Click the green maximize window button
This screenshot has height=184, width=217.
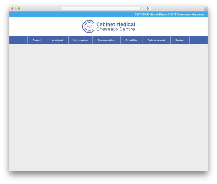click(19, 8)
